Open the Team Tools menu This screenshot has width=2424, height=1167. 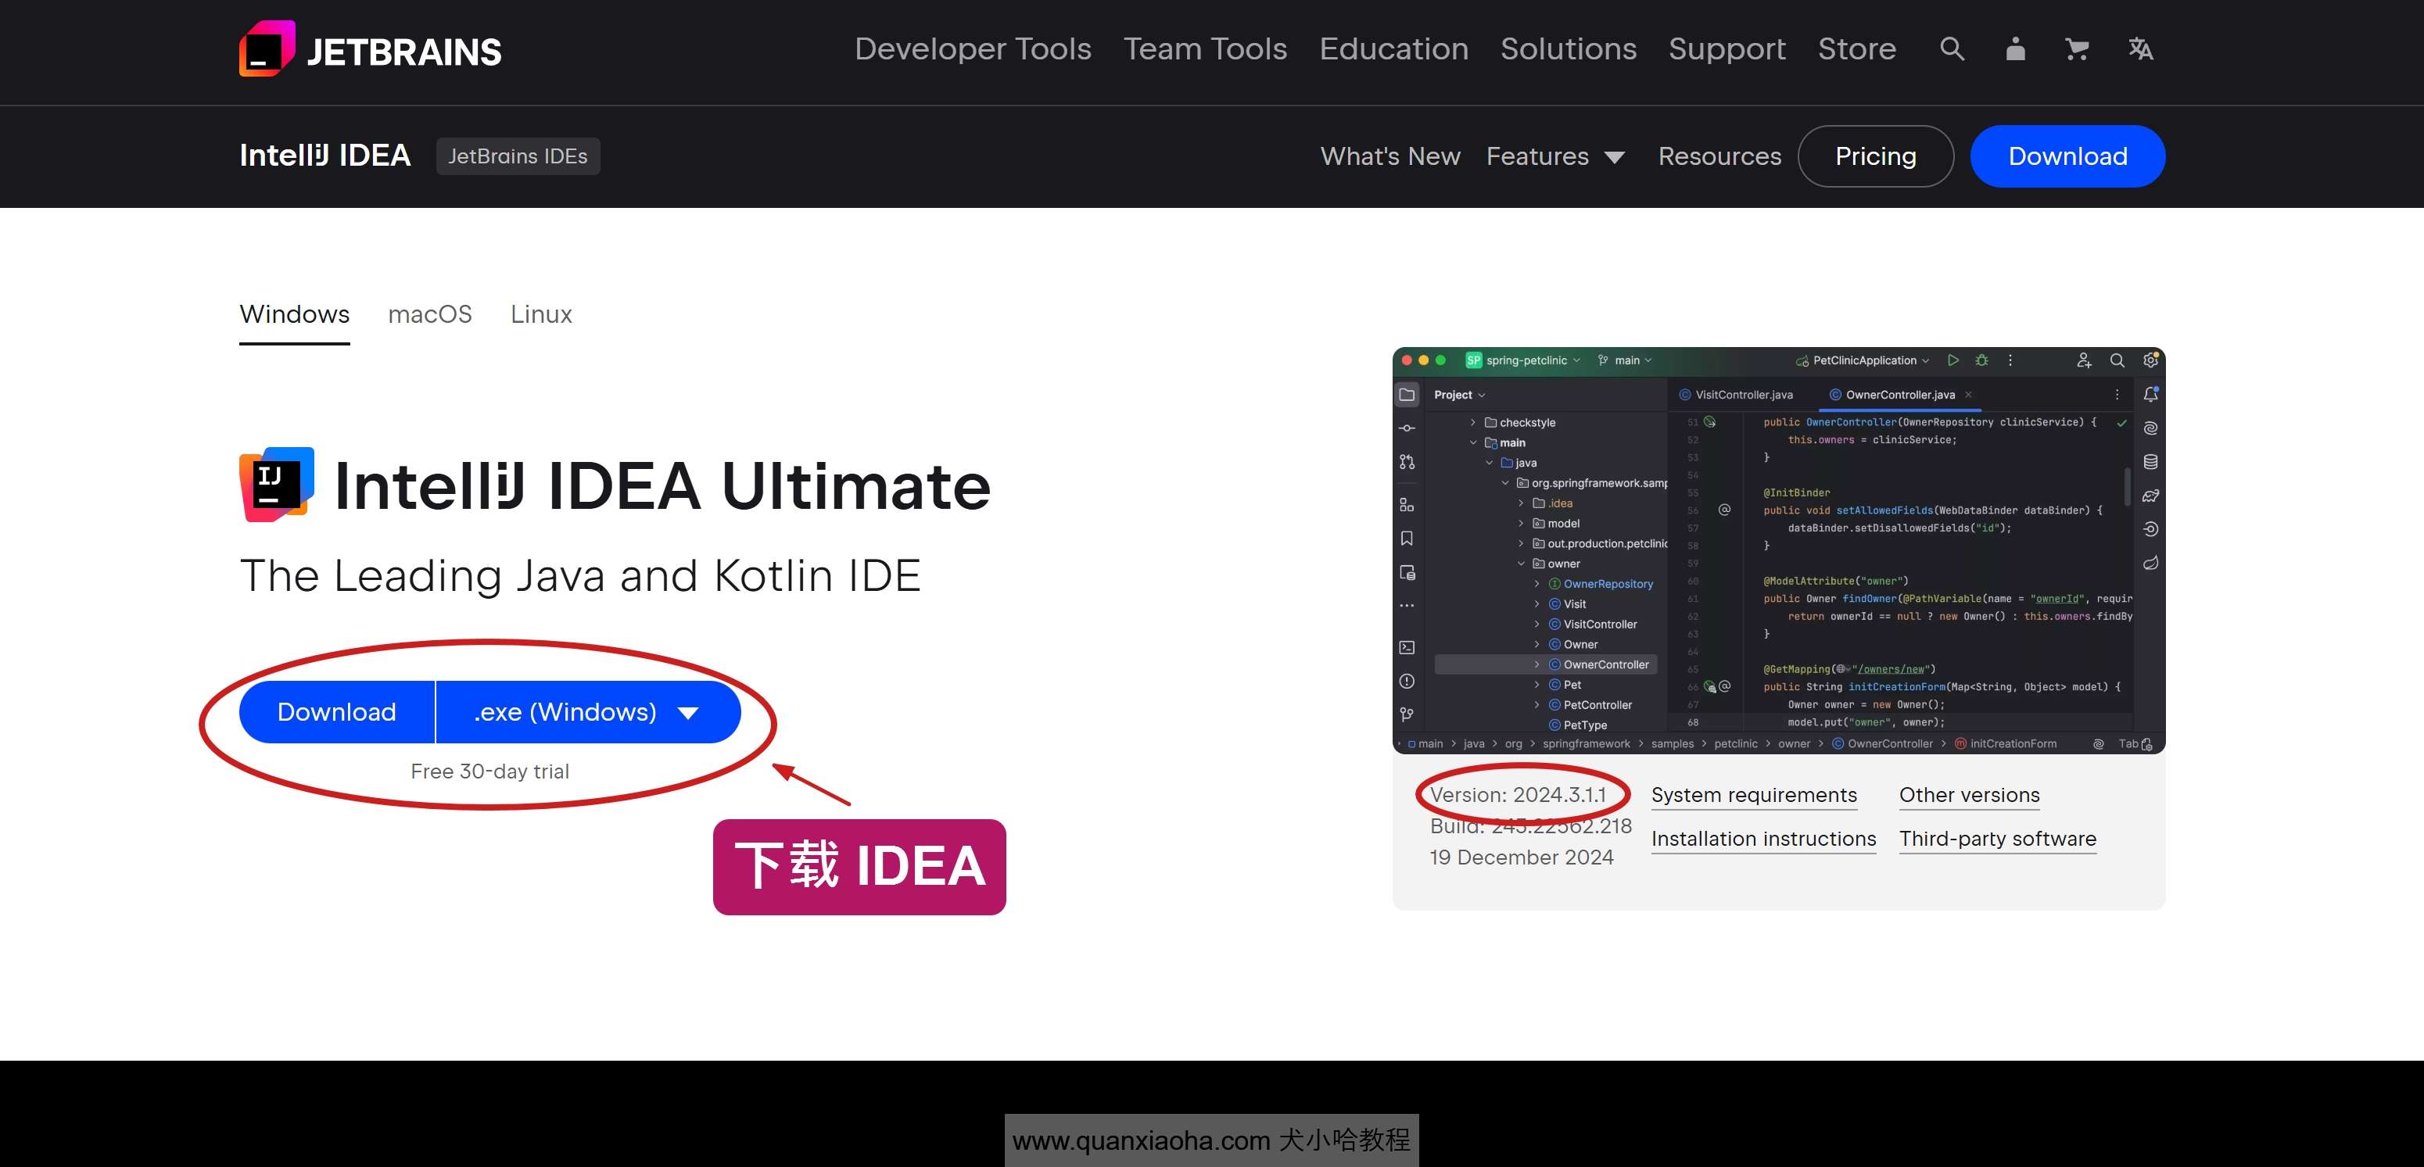pyautogui.click(x=1206, y=49)
